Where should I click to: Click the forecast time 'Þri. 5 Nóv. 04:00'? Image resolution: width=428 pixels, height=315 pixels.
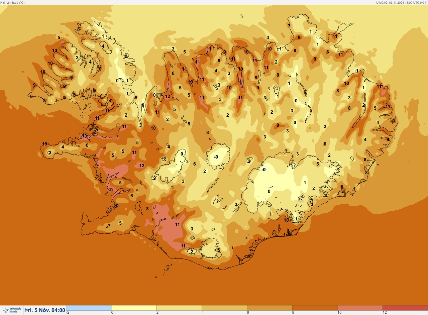point(45,310)
